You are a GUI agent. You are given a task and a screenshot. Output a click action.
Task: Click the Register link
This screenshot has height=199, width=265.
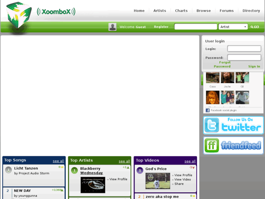click(x=161, y=27)
